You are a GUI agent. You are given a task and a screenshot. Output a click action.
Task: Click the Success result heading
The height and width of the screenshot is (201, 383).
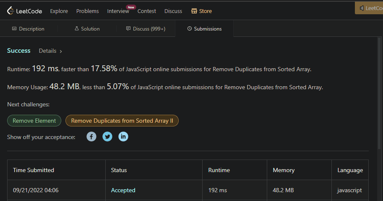[19, 51]
